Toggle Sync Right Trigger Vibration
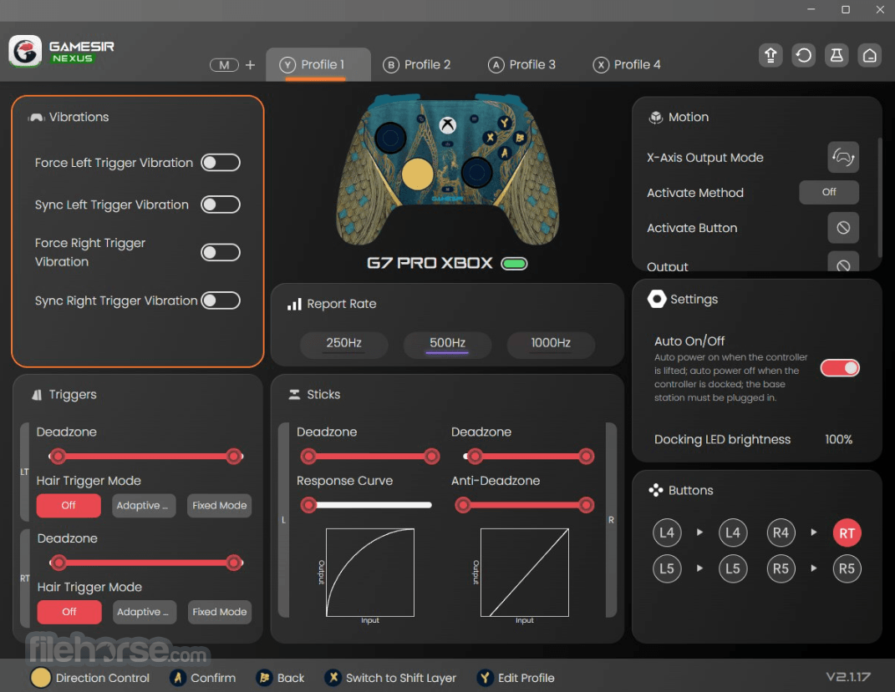The image size is (895, 692). pyautogui.click(x=221, y=301)
